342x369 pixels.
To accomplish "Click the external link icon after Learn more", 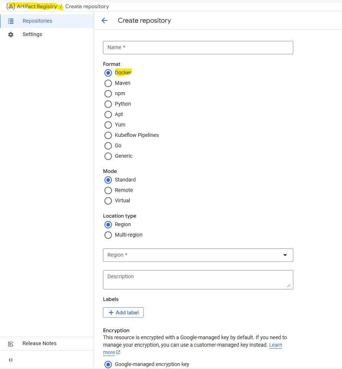I will tap(118, 352).
